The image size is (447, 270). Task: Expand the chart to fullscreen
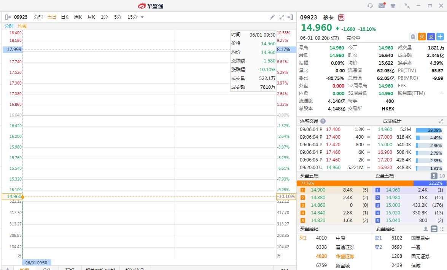[282, 17]
